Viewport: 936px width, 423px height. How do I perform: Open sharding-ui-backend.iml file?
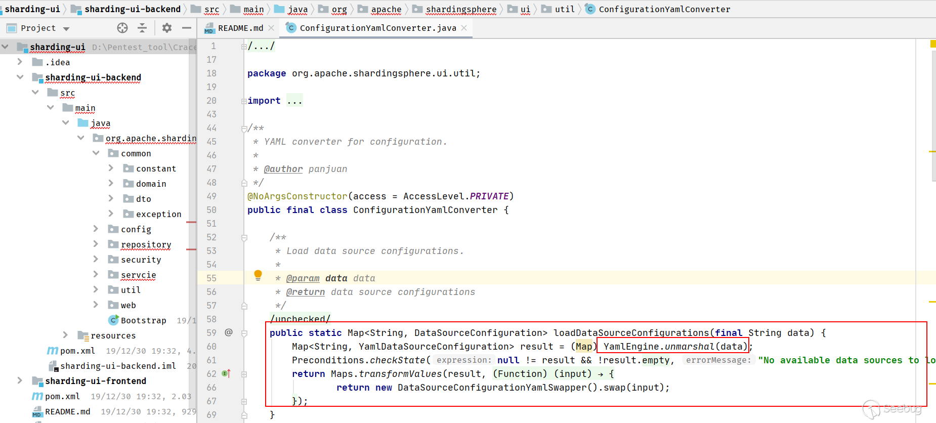coord(117,366)
